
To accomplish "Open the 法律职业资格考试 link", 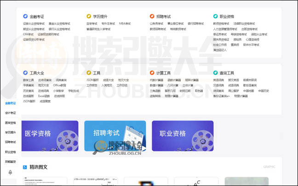I will click(244, 24).
